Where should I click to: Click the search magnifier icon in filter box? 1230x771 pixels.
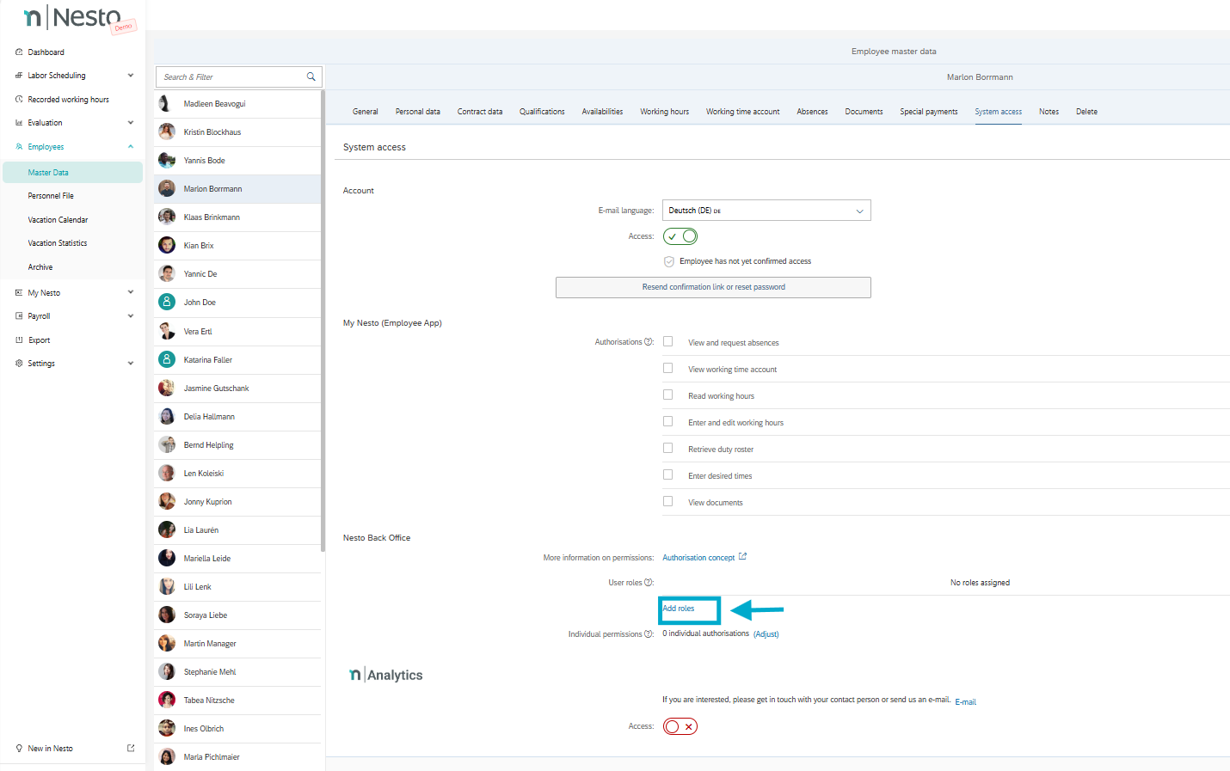click(x=311, y=76)
